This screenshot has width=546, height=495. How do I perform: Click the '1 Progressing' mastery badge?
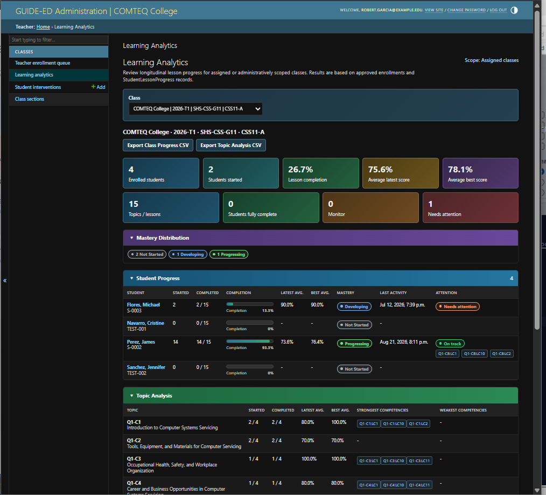[x=229, y=255]
